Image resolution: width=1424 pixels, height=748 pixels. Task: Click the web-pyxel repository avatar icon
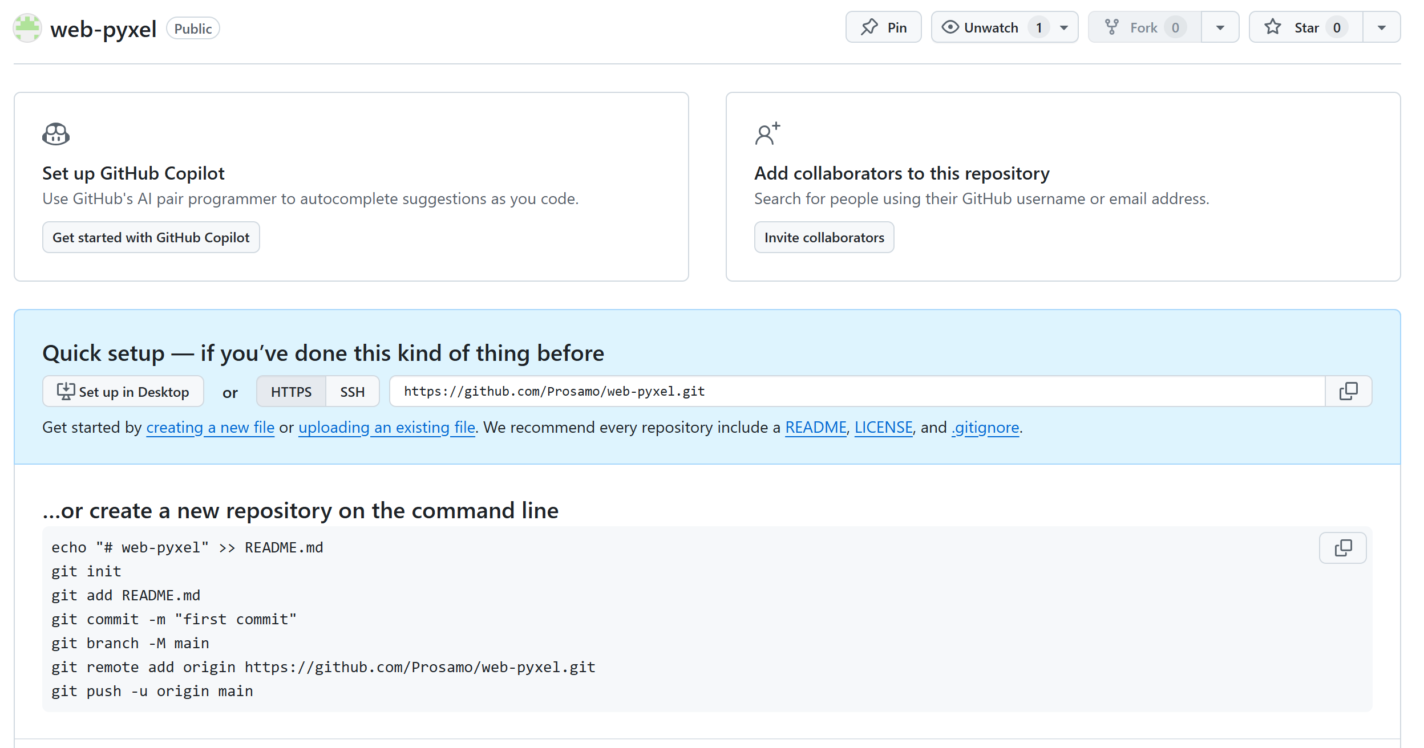tap(27, 28)
